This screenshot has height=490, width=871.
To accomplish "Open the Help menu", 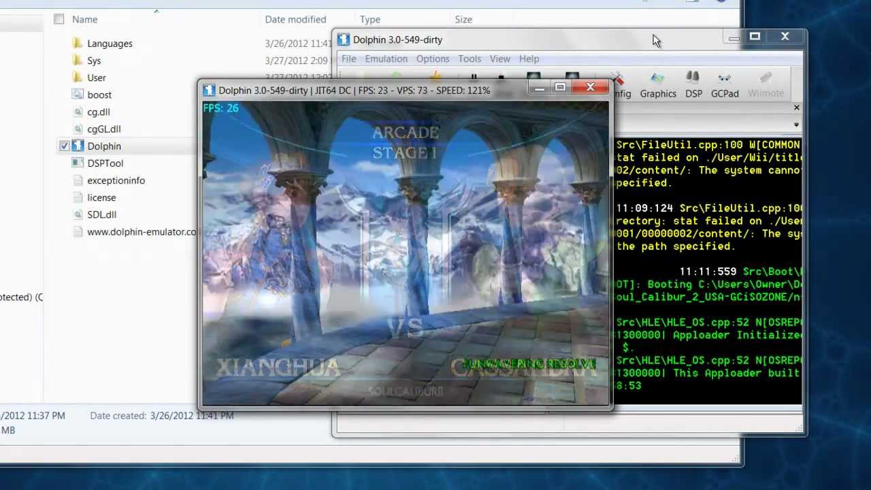I will pyautogui.click(x=529, y=59).
